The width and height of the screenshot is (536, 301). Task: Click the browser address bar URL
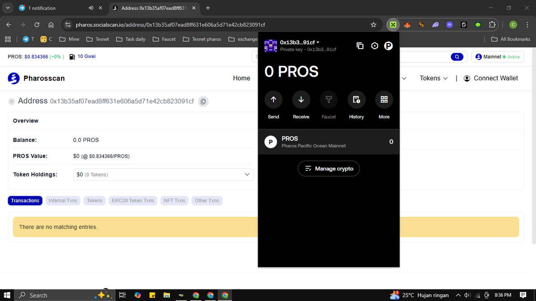(x=171, y=25)
